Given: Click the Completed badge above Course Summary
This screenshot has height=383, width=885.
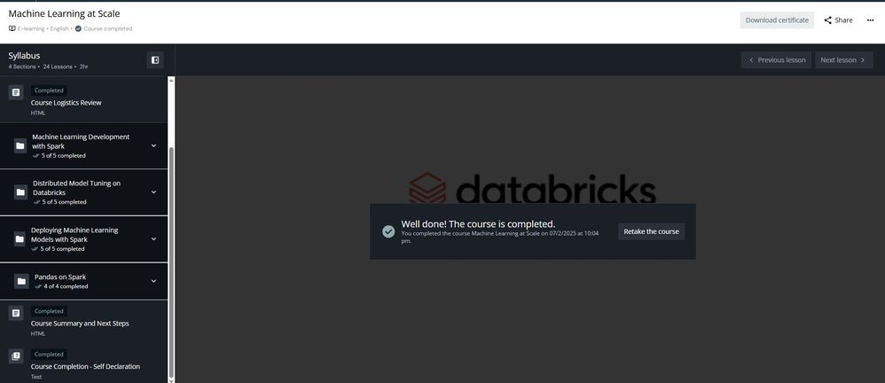Looking at the screenshot, I should coord(49,311).
